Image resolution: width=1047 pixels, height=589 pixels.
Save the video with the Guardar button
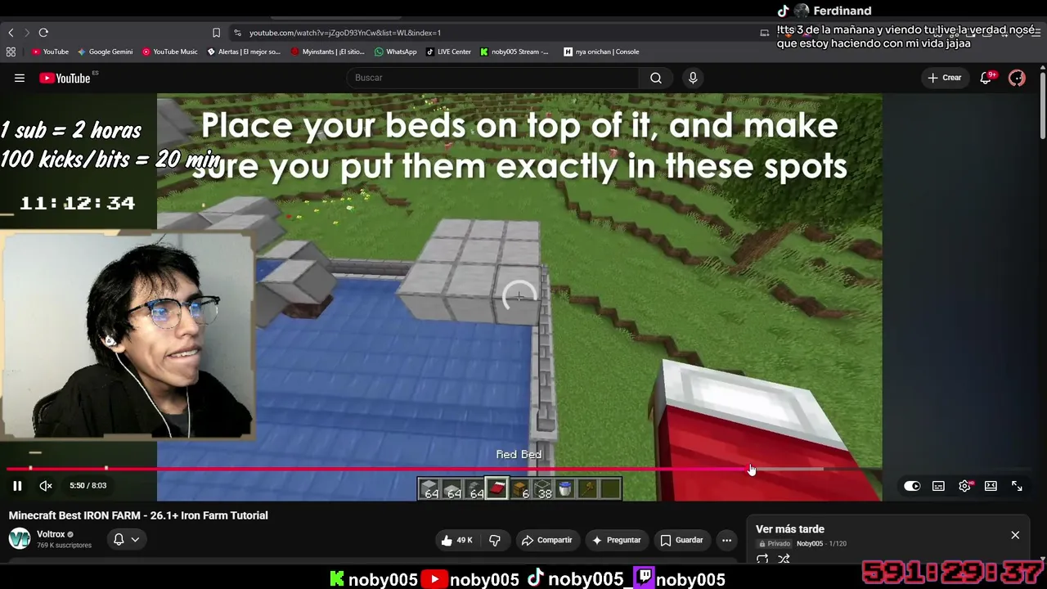pos(681,540)
